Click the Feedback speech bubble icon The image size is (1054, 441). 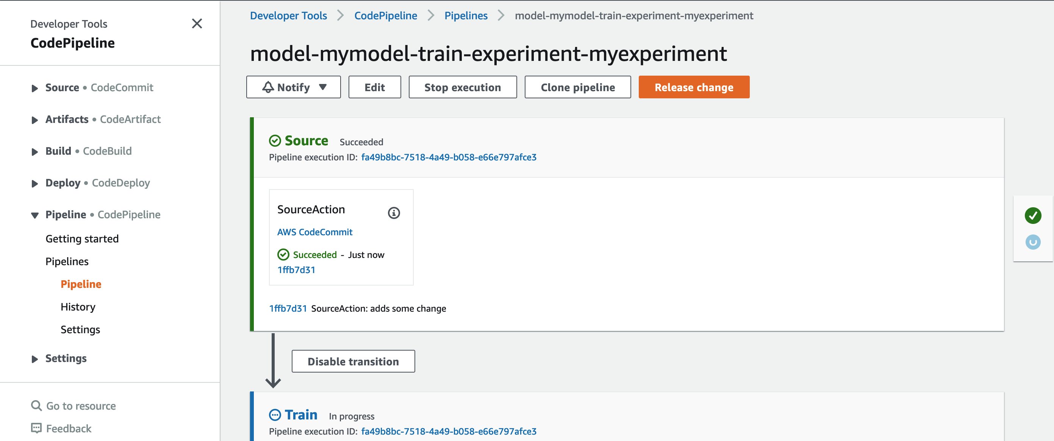36,428
